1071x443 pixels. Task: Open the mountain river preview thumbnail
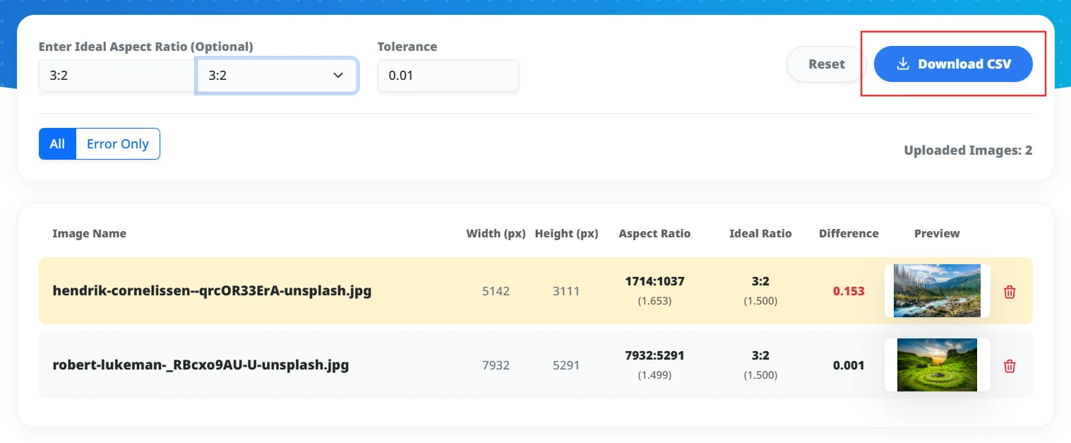[x=937, y=291]
